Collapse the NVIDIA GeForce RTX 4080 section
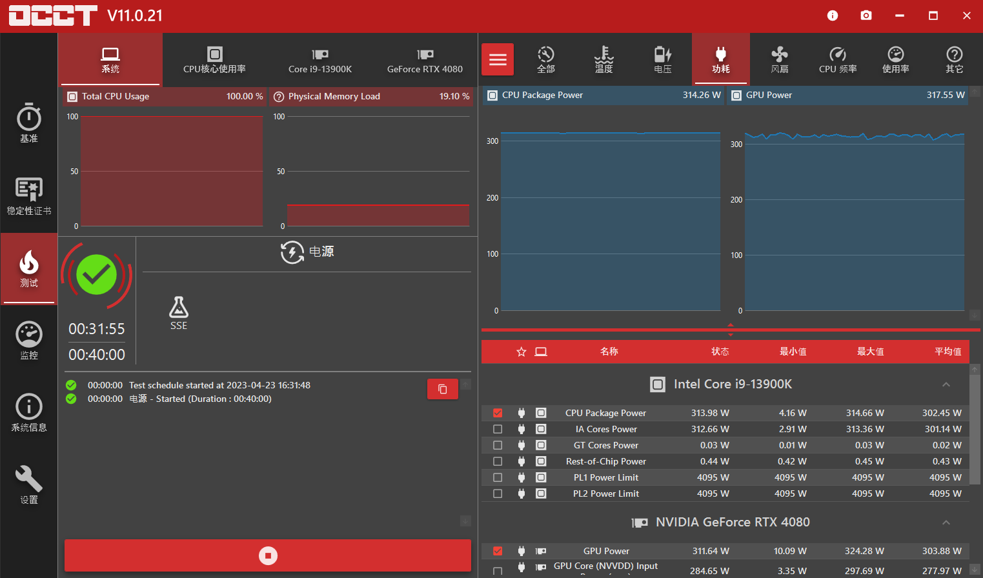983x578 pixels. [946, 523]
